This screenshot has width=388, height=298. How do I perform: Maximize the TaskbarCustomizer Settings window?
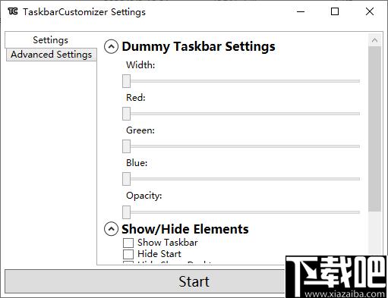[x=335, y=11]
